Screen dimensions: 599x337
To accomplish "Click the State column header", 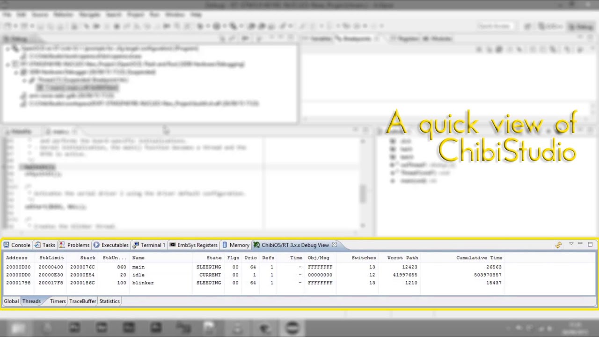I will pos(214,257).
